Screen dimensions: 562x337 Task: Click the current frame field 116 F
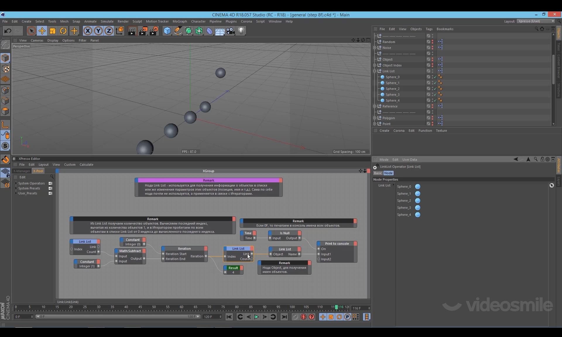(359, 308)
